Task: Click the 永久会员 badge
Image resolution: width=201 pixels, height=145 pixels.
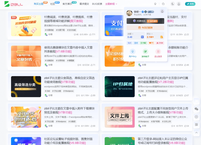Action: 152,21
